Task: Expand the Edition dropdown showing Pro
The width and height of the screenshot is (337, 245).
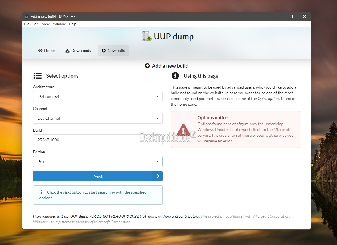Action: coord(98,162)
